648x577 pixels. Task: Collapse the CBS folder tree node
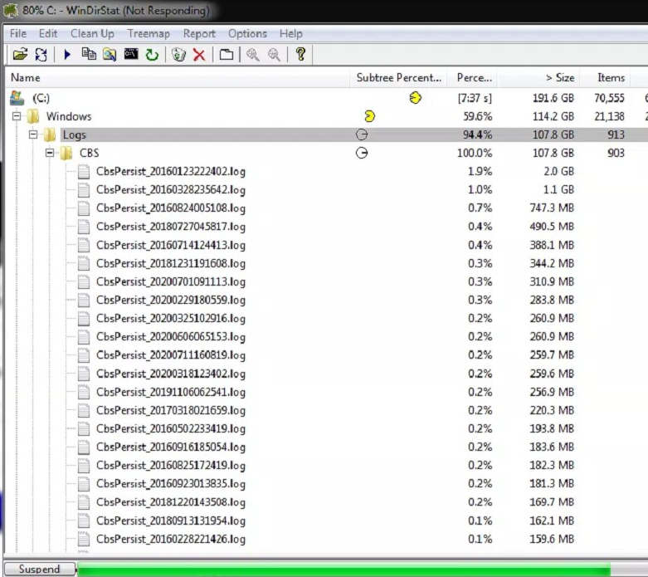50,153
